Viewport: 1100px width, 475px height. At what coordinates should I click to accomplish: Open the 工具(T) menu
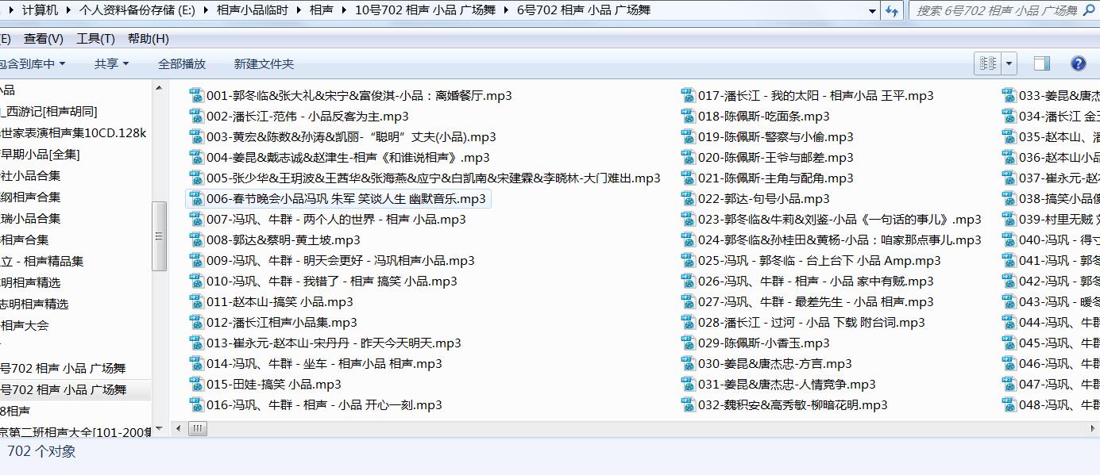(95, 39)
